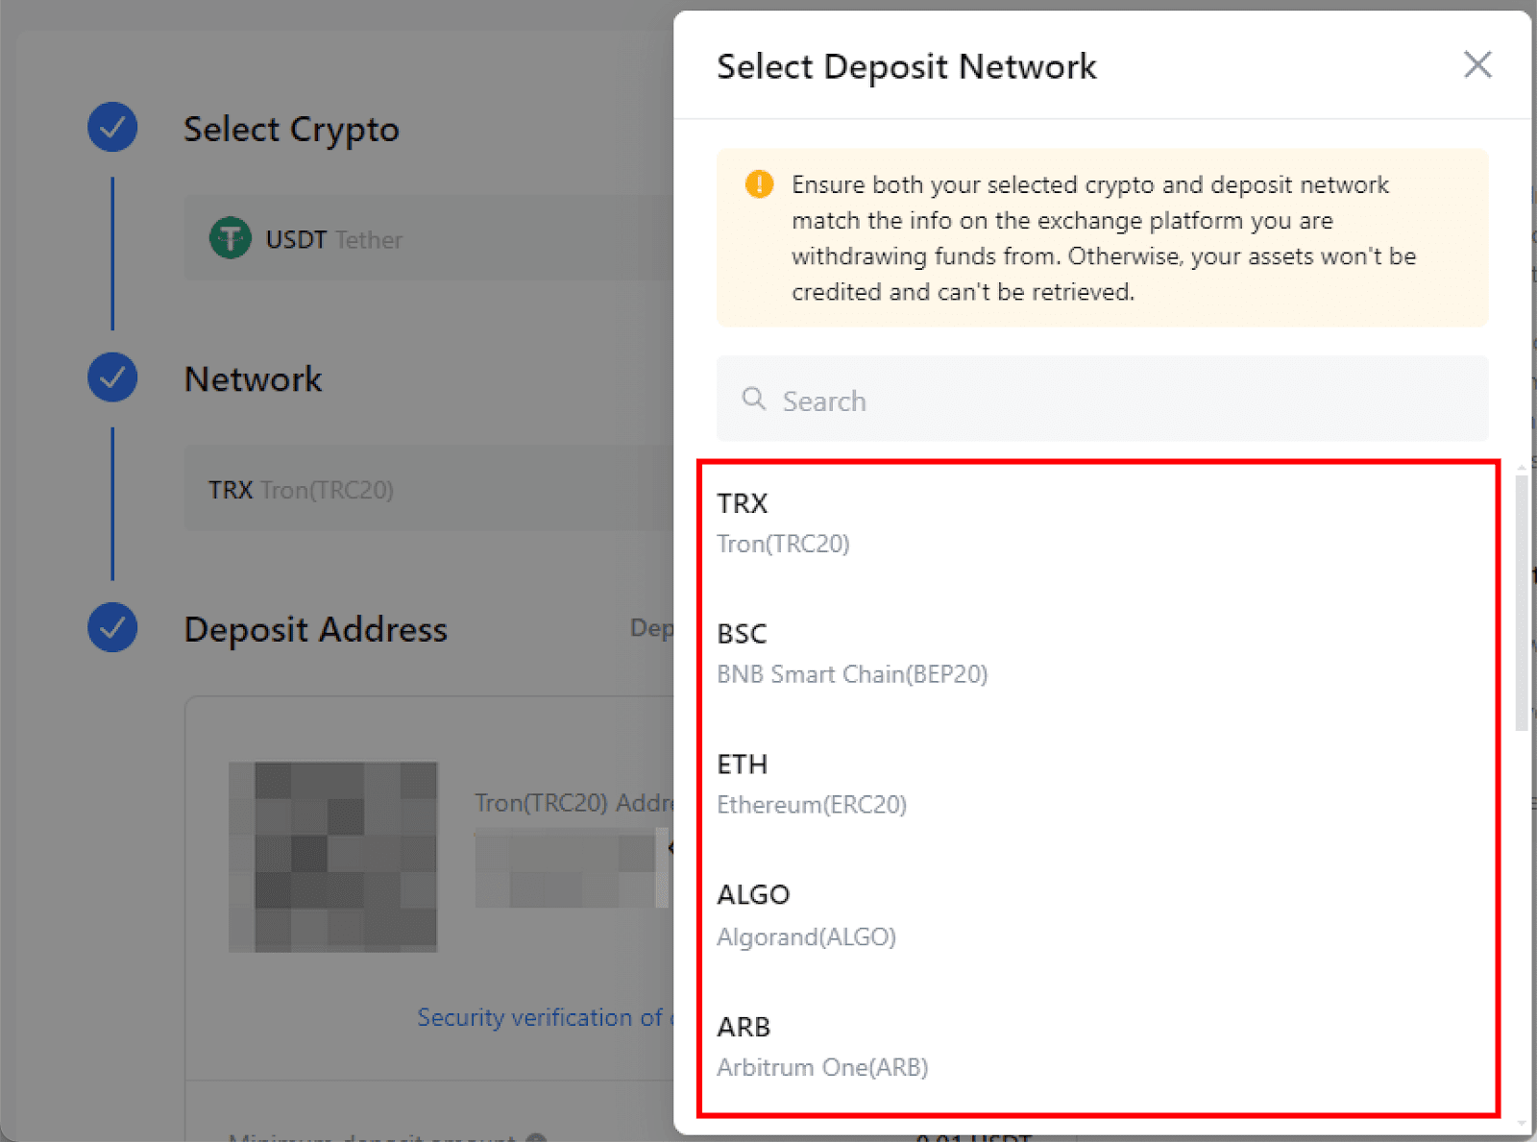Click the blurred Tron deposit address text
The height and width of the screenshot is (1142, 1537).
567,869
